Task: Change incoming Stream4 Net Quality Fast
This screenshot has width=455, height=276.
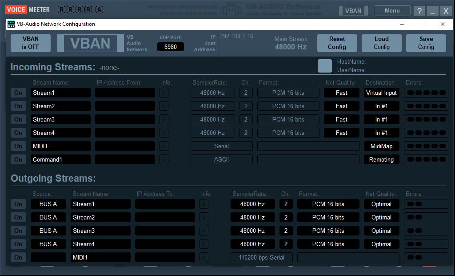Action: coord(342,133)
